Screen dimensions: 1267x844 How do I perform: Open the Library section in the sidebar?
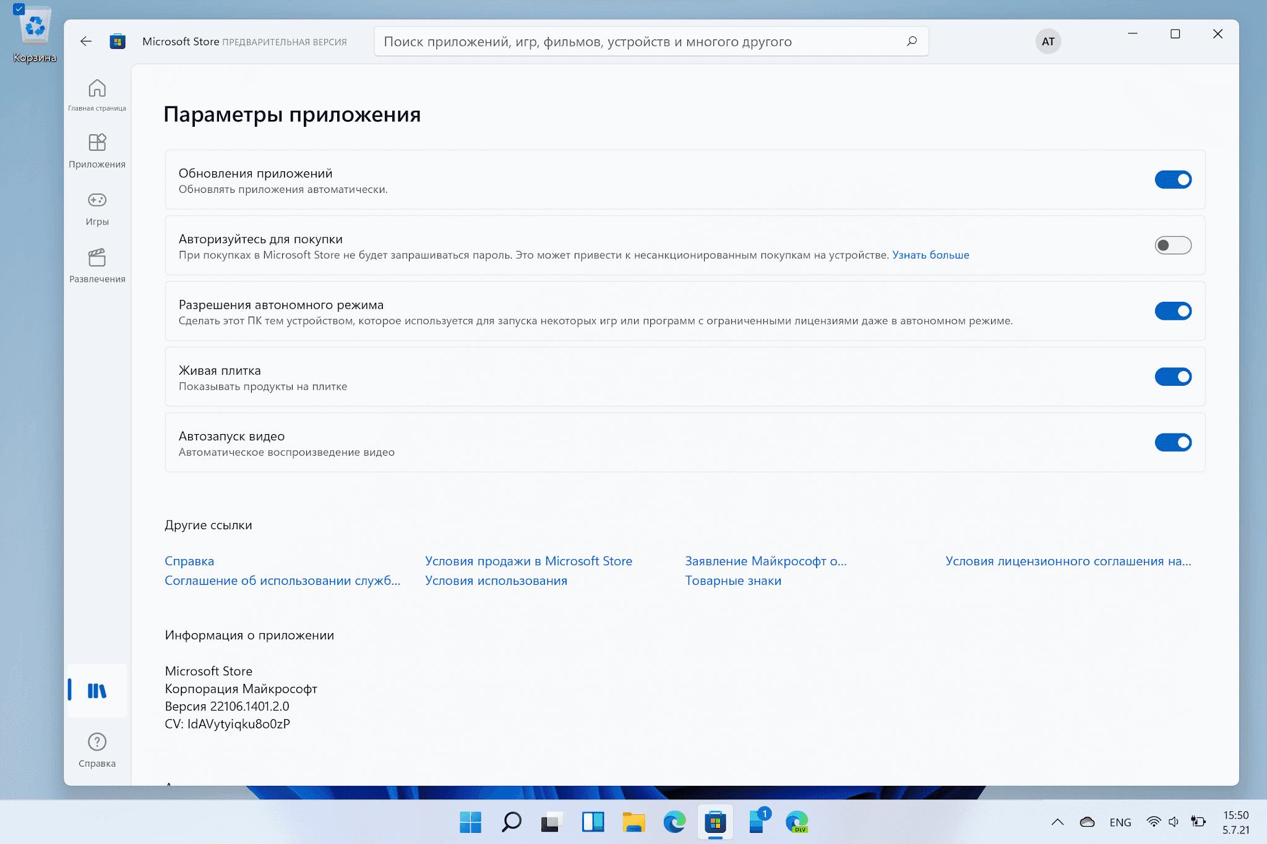coord(97,690)
